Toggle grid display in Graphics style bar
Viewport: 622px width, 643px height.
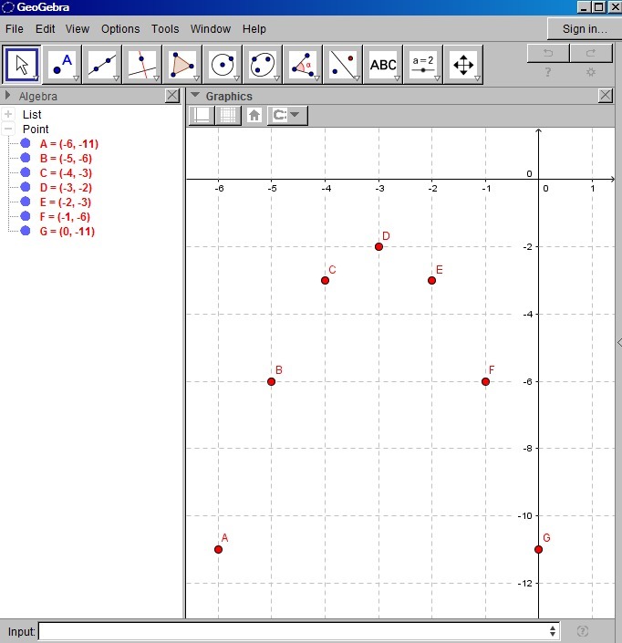pyautogui.click(x=227, y=115)
